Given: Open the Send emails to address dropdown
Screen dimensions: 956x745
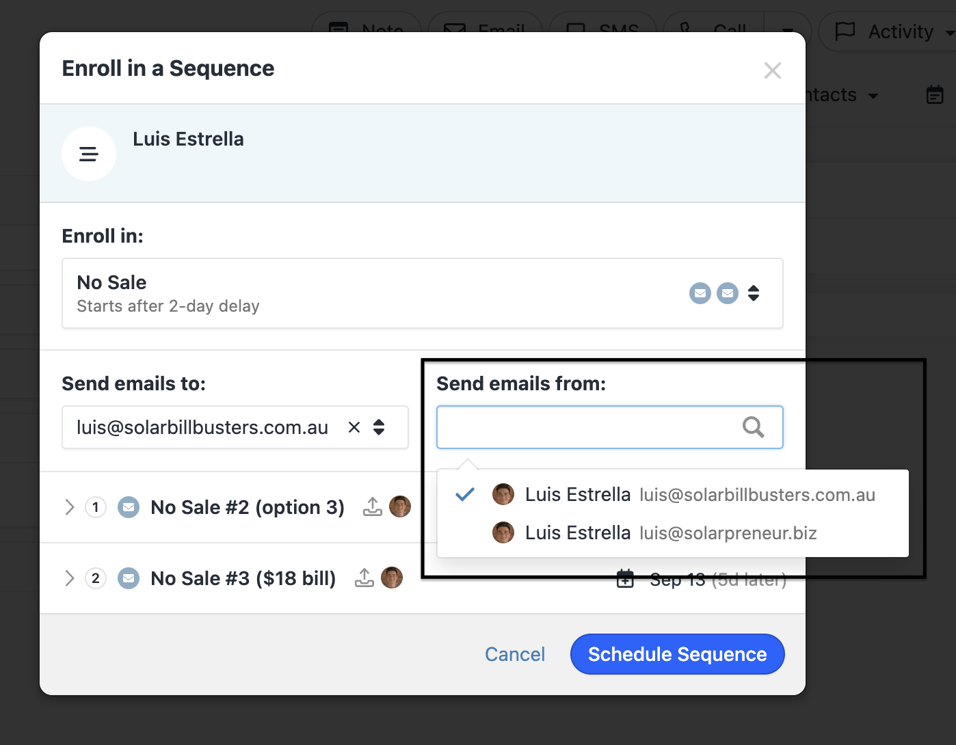Looking at the screenshot, I should coord(379,427).
